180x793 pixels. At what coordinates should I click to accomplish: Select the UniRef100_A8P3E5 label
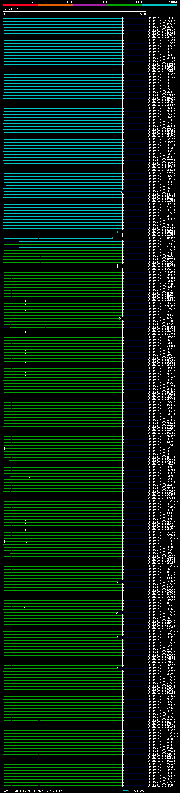pyautogui.click(x=161, y=699)
